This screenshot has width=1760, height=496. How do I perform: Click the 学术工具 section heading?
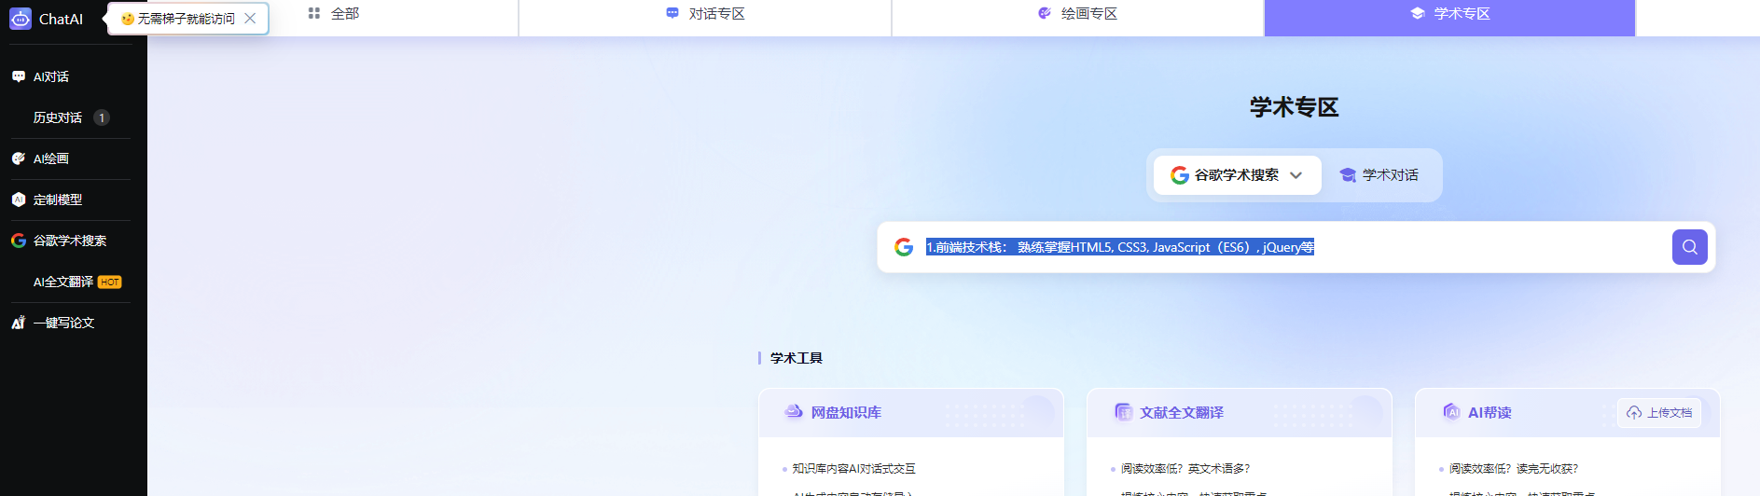[797, 358]
